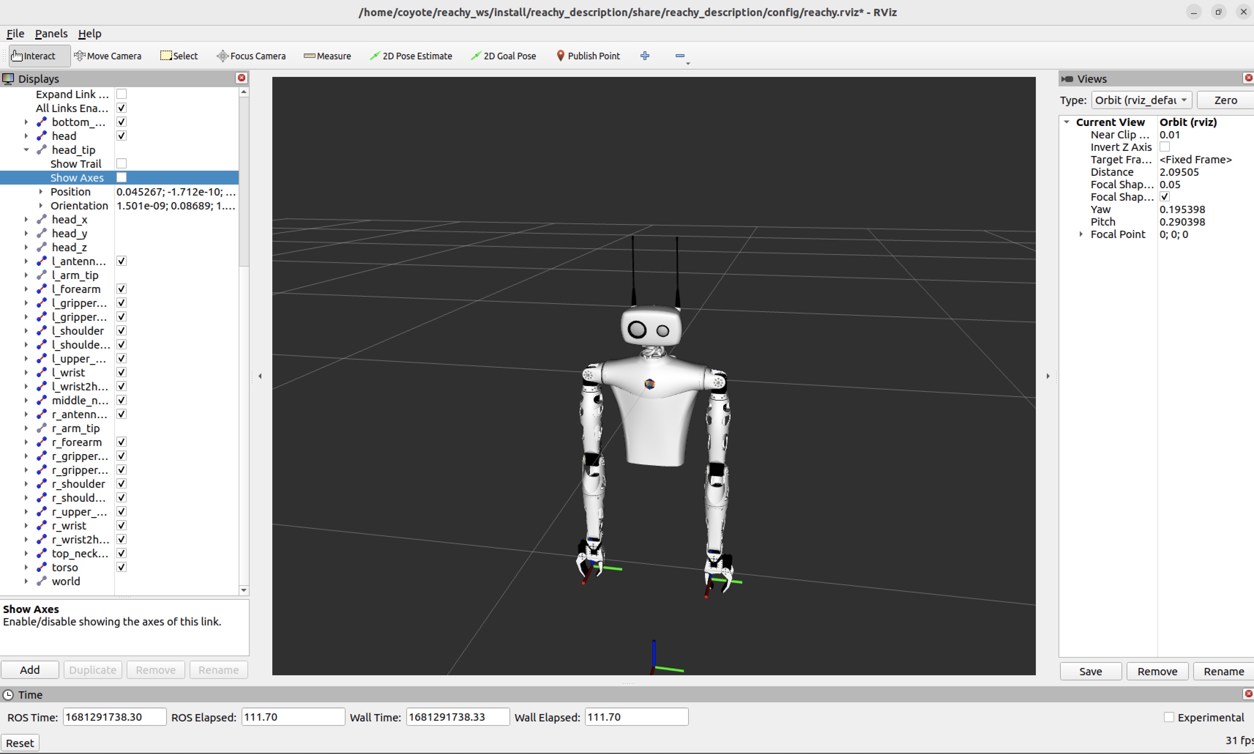
Task: Click the Distance value 2.09505
Action: click(1179, 172)
